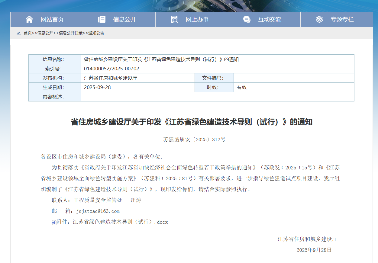Click 信息公开 in the breadcrumb trail
Screen dimensions: 378x263
point(45,33)
